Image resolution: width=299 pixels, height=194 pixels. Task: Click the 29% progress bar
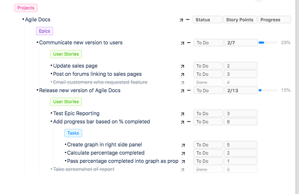pos(268,43)
